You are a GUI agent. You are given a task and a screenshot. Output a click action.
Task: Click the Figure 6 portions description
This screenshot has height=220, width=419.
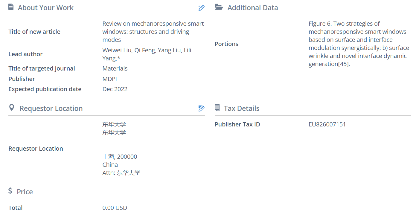[359, 44]
